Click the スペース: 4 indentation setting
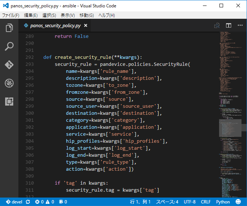This screenshot has width=247, height=206. pos(167,202)
